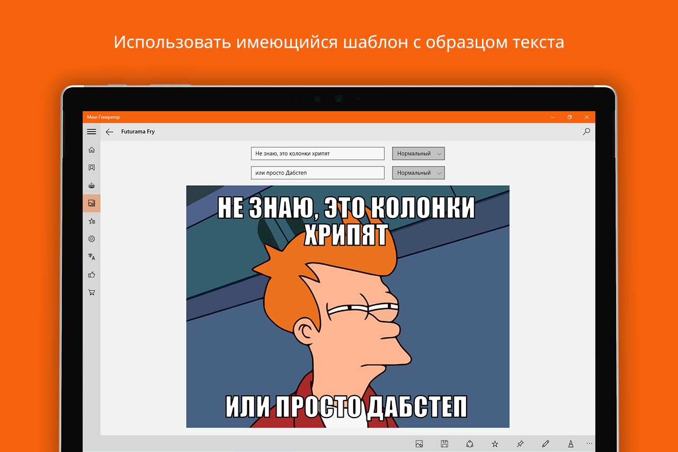This screenshot has height=452, width=678.
Task: Share the meme via share icon
Action: point(470,444)
